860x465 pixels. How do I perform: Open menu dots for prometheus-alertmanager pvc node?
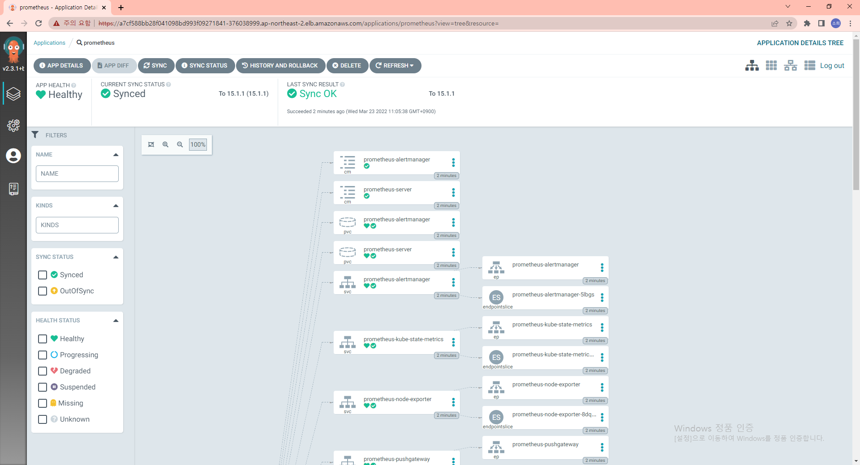point(453,222)
